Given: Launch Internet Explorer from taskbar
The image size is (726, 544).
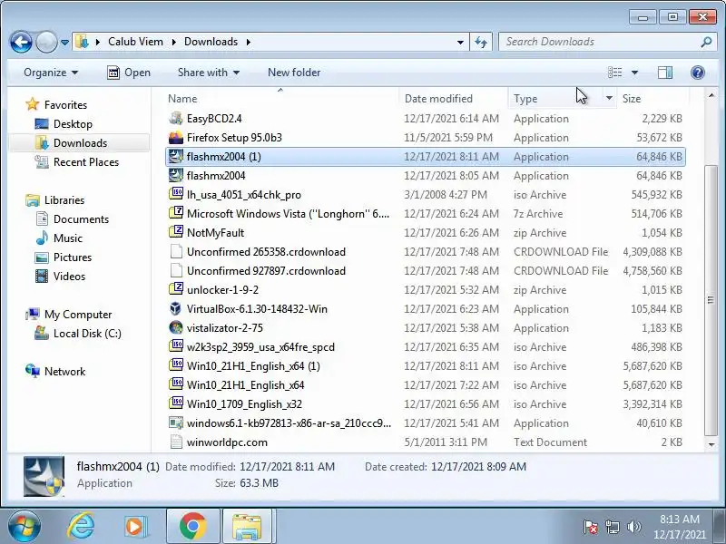Looking at the screenshot, I should tap(81, 527).
